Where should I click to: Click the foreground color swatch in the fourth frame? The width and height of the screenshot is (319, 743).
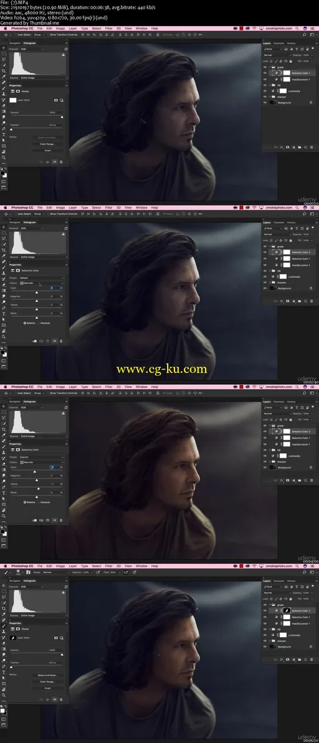[x=2, y=711]
